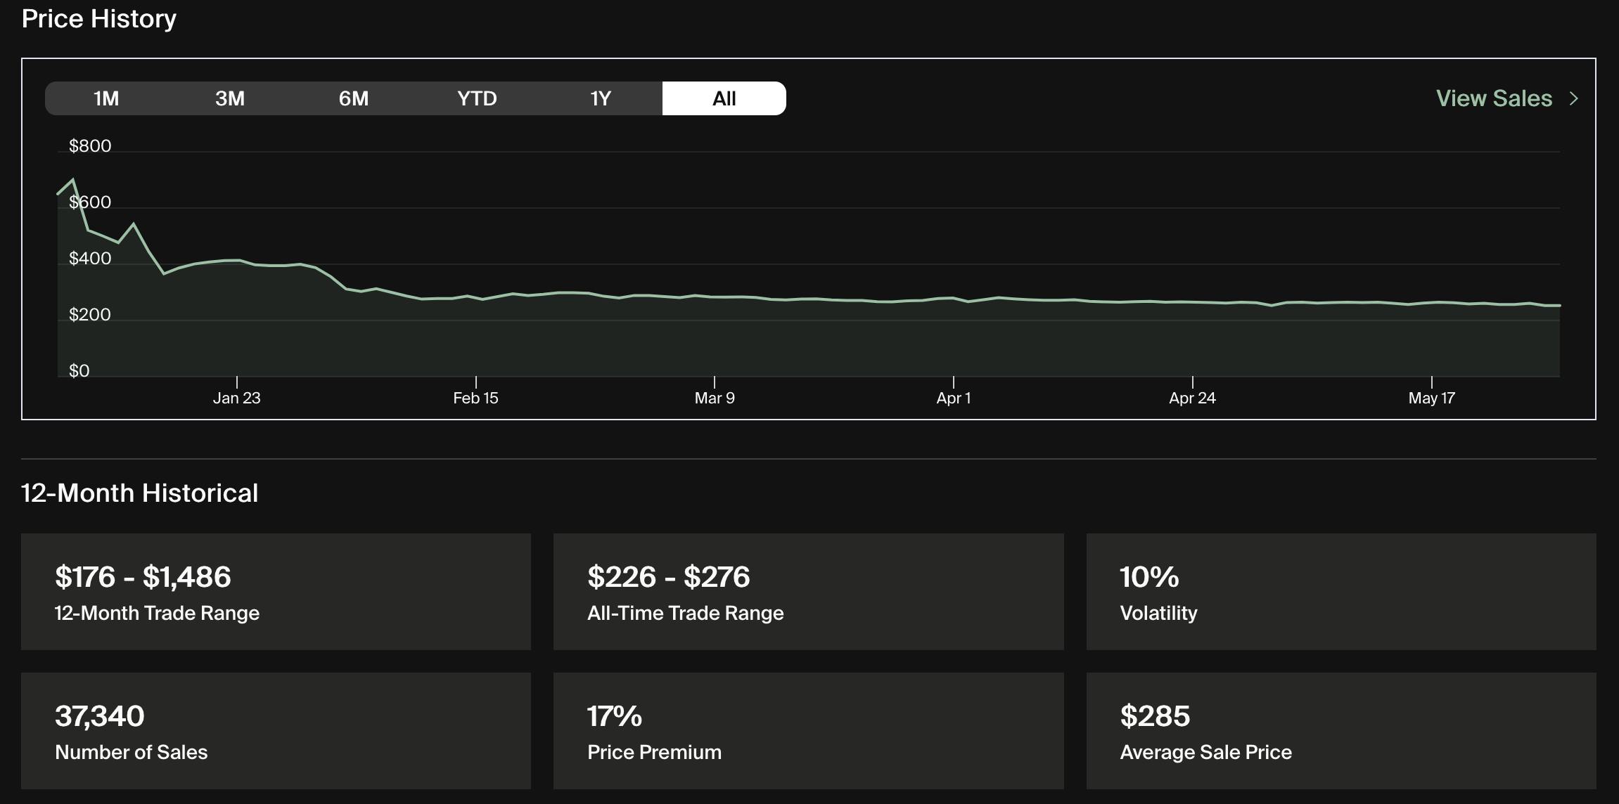Choose the 6M time range

pyautogui.click(x=354, y=98)
